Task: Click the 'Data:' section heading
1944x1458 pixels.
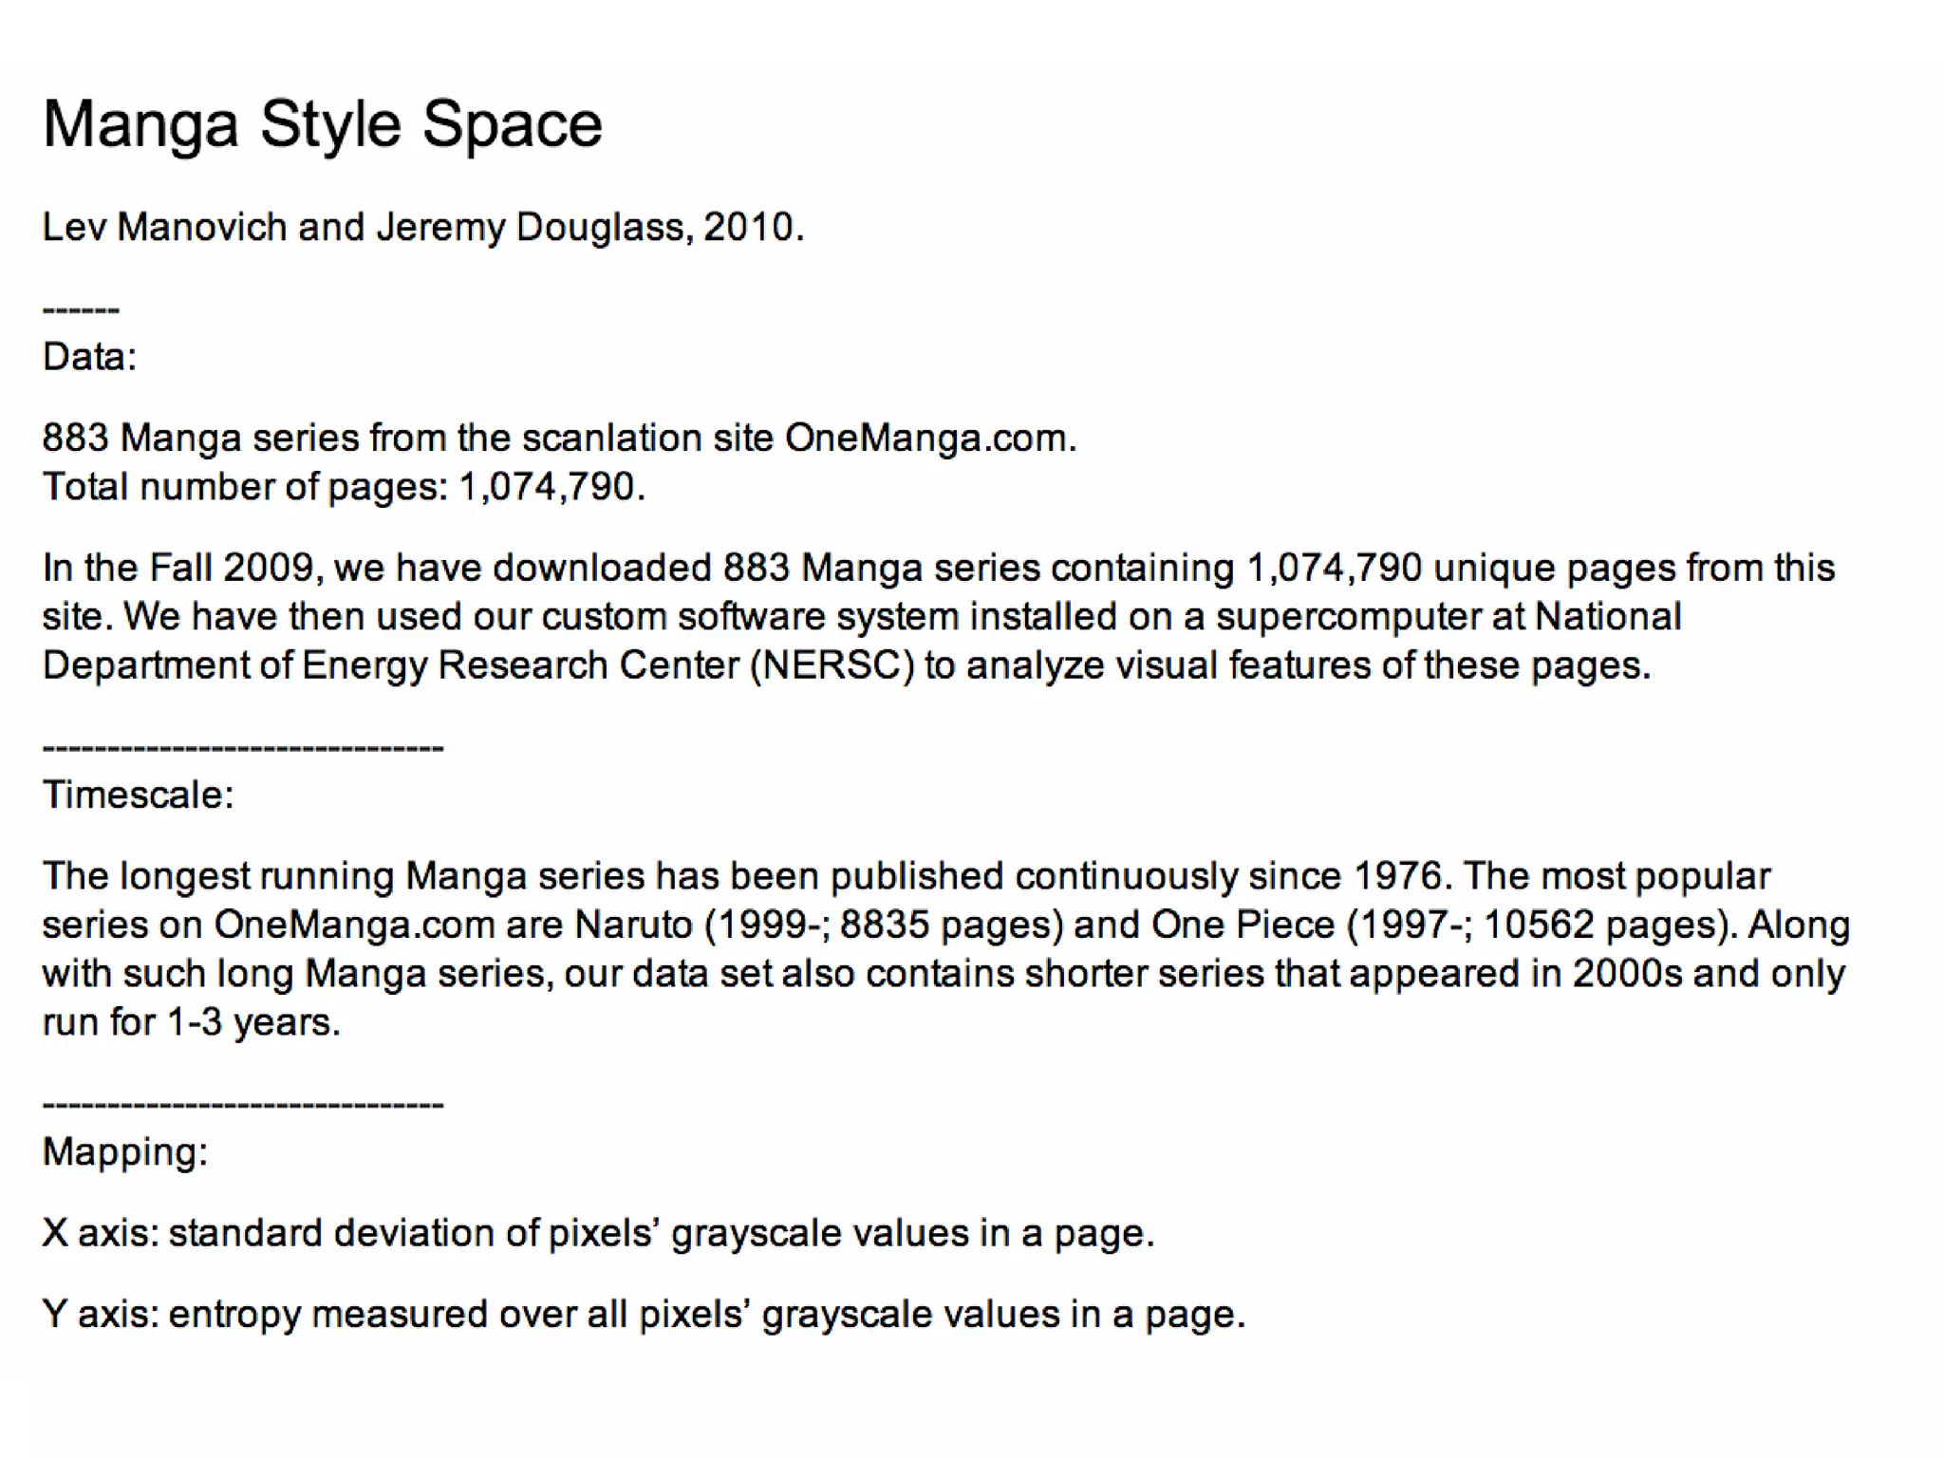Action: (89, 357)
